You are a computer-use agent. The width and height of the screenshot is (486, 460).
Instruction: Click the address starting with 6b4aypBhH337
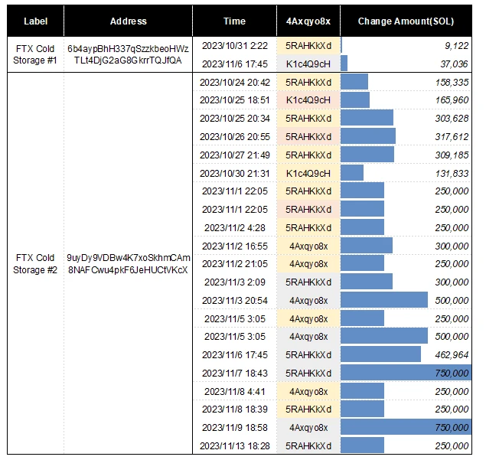128,54
